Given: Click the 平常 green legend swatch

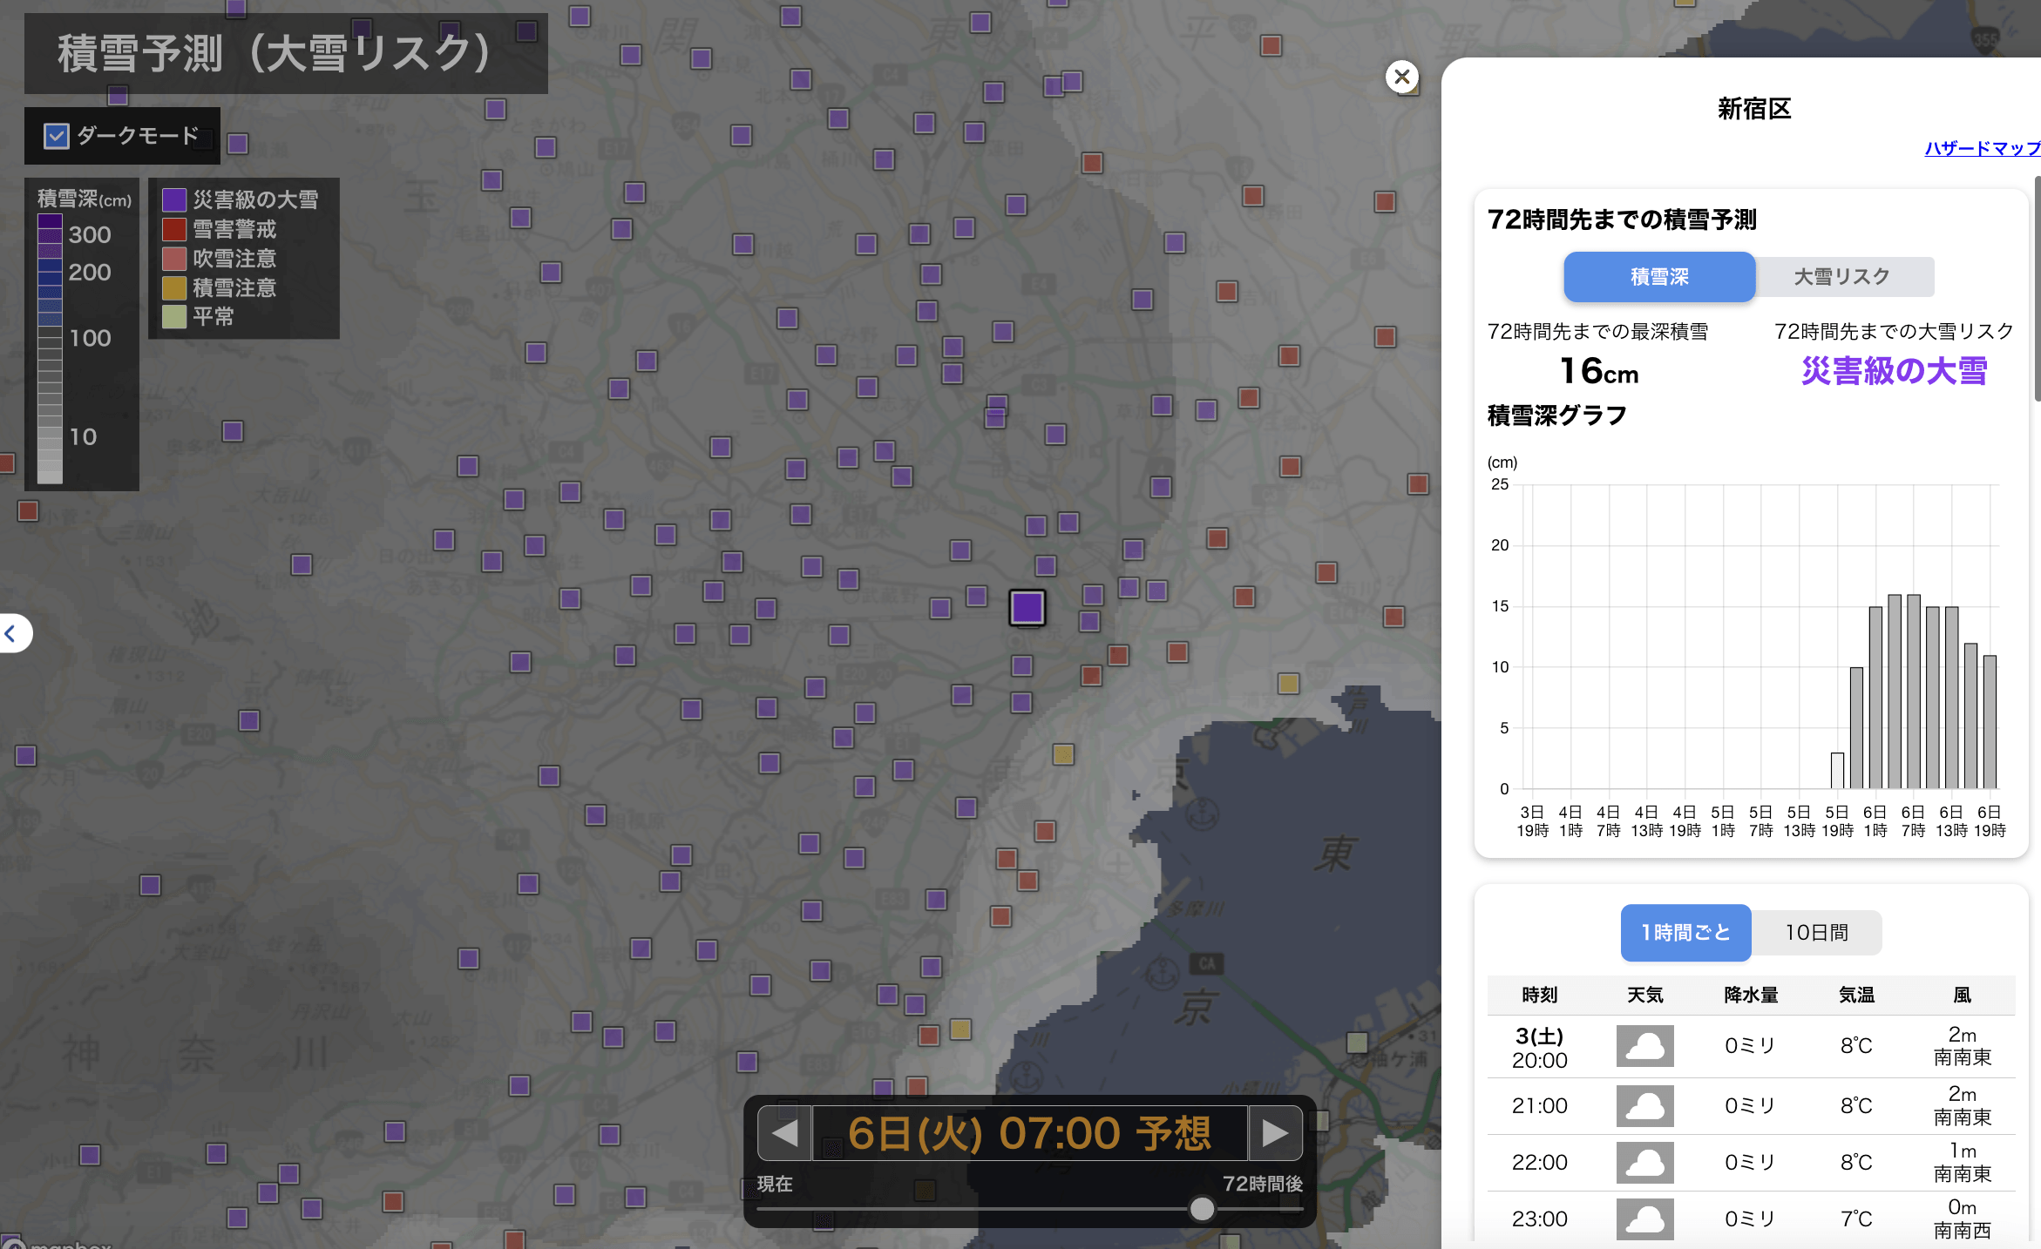Looking at the screenshot, I should pyautogui.click(x=174, y=316).
